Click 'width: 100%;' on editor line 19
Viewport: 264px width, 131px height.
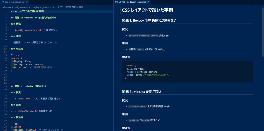pos(21,67)
